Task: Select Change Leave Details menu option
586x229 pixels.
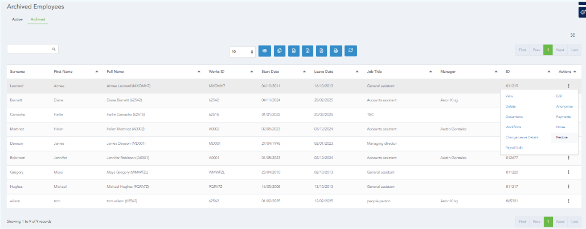Action: (x=522, y=137)
